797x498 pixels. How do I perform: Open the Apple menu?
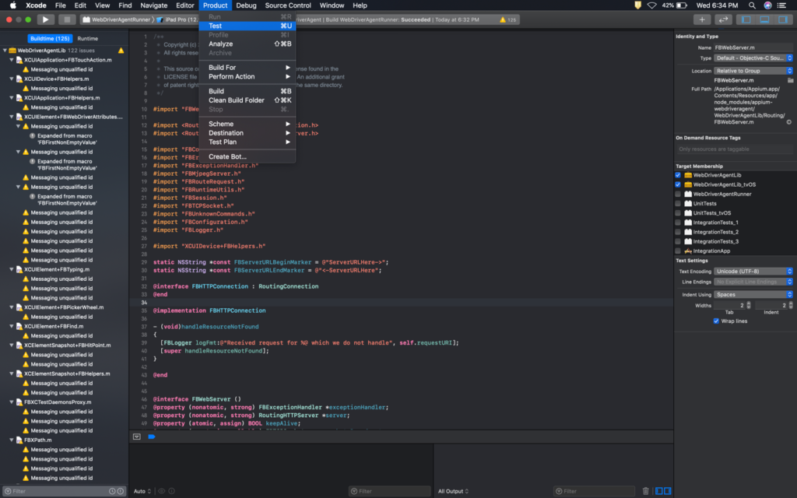coord(13,5)
